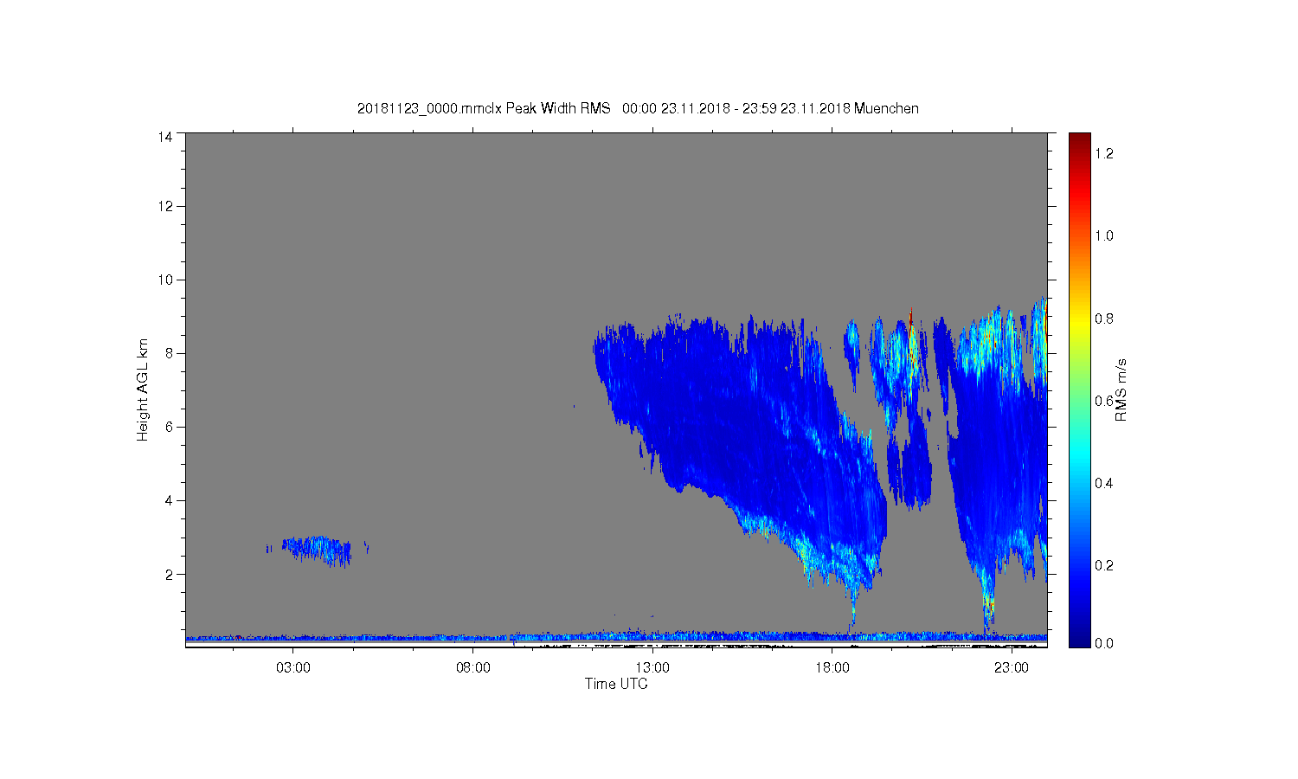
Task: Click the 03:00 time tick label
Action: coord(293,668)
